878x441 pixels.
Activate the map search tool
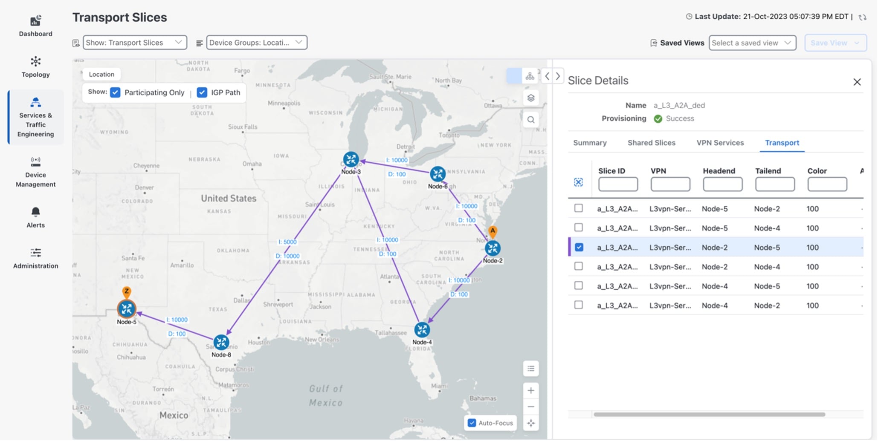530,120
